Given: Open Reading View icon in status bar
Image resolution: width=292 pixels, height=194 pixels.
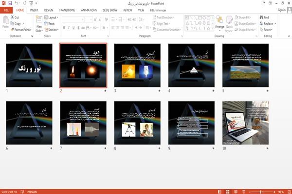Looking at the screenshot, I should (236, 192).
